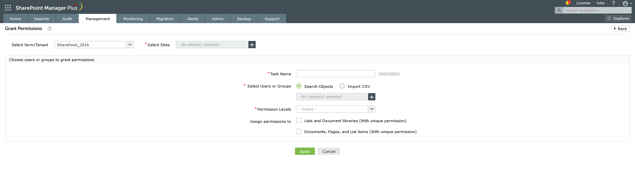Open the app launcher grid icon
Image resolution: width=635 pixels, height=173 pixels.
pyautogui.click(x=8, y=8)
